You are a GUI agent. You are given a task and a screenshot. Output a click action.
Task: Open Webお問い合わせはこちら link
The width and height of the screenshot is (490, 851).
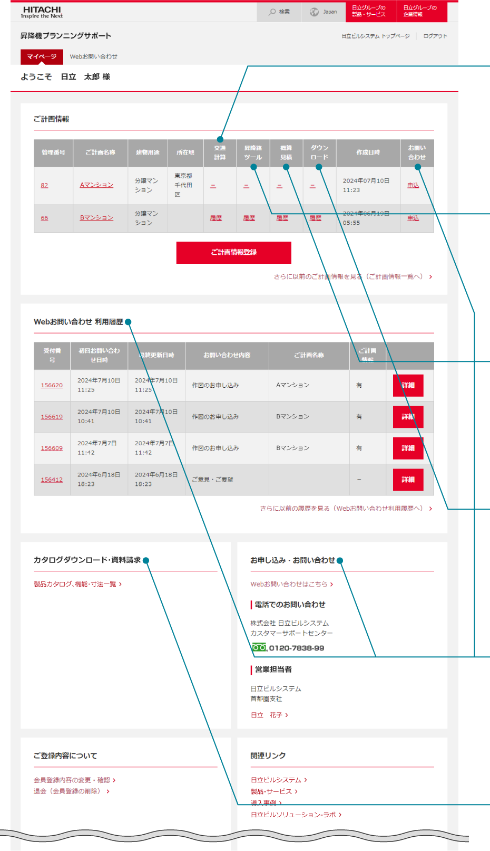pyautogui.click(x=292, y=584)
